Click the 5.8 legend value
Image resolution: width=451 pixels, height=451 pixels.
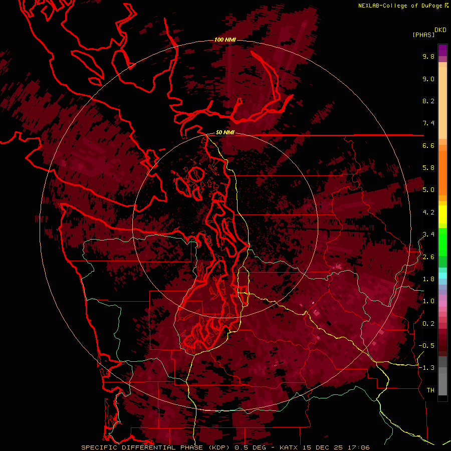(x=428, y=168)
